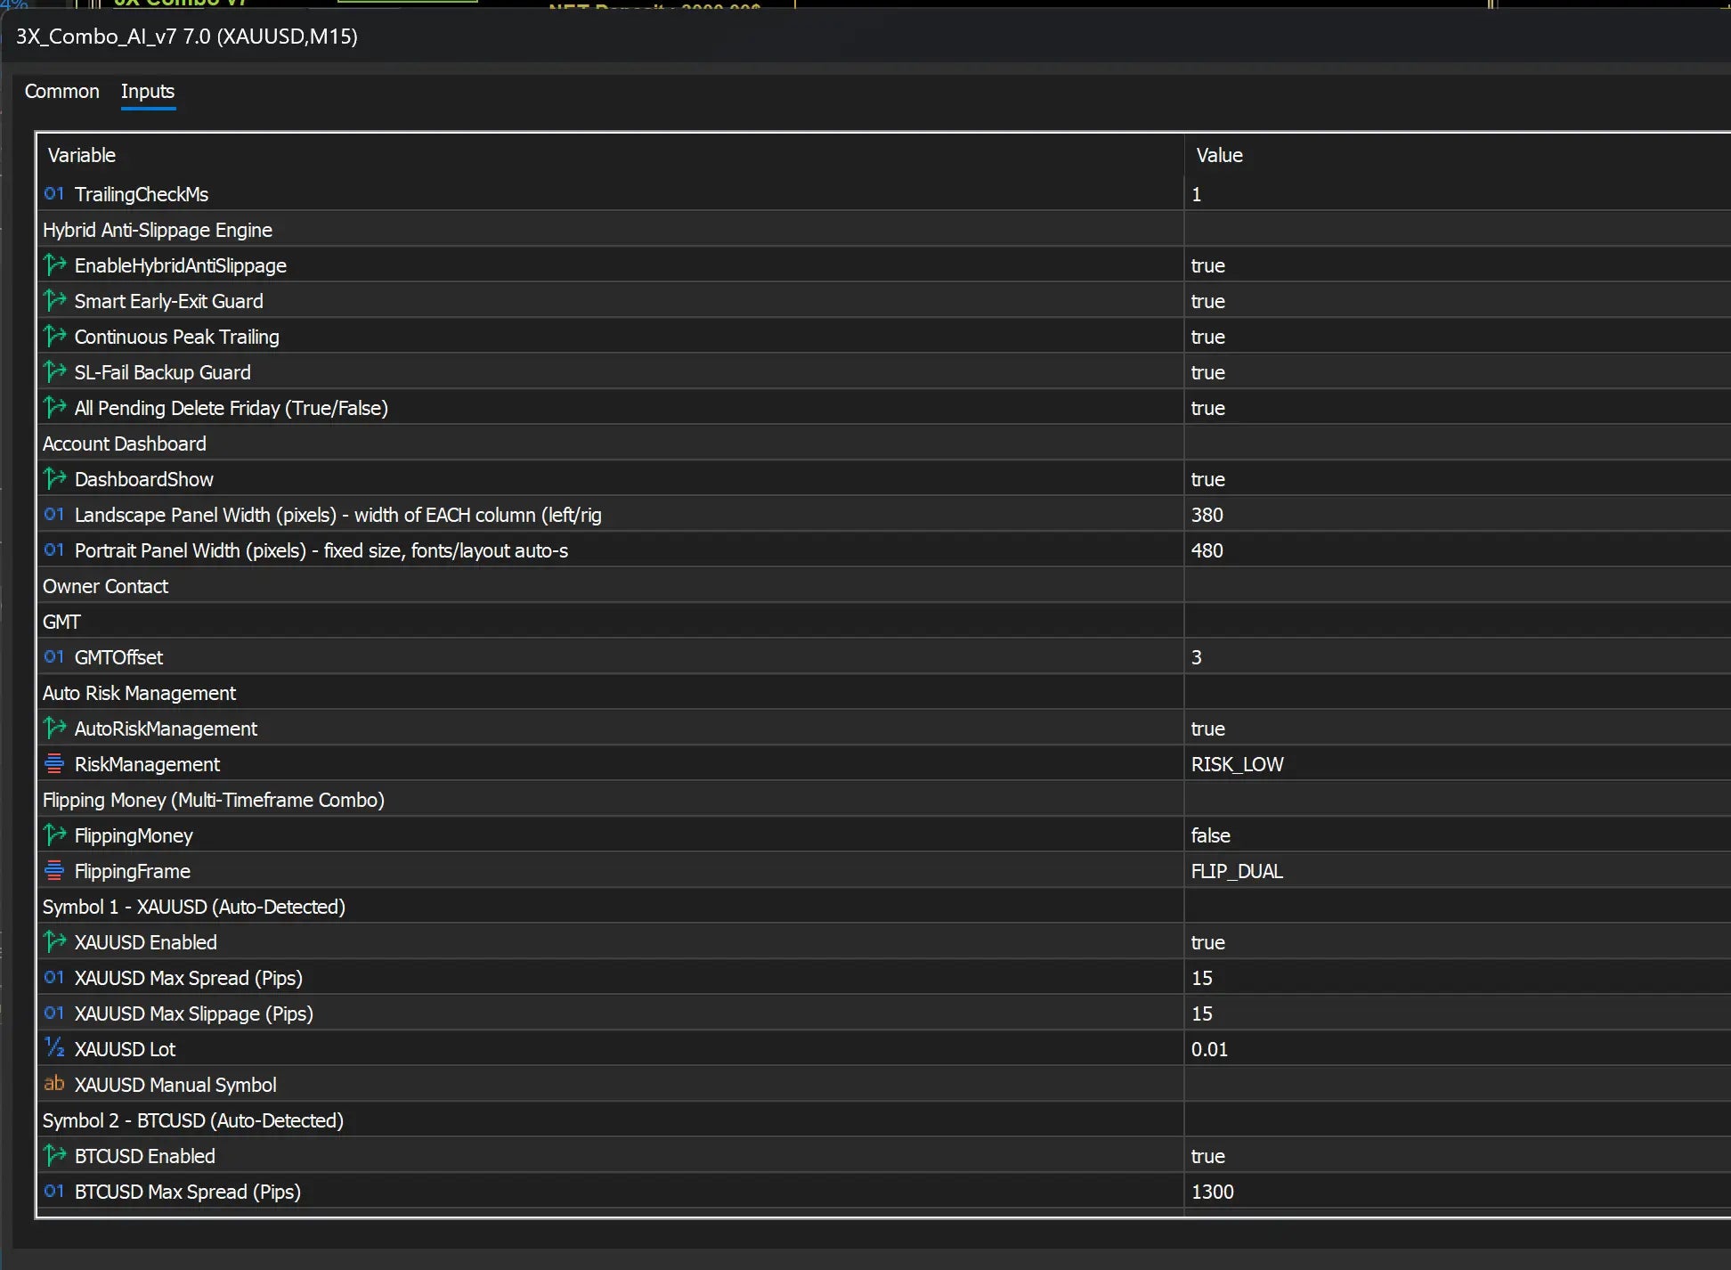
Task: Click the ab string icon for XAUUSD Manual Symbol
Action: tap(54, 1084)
